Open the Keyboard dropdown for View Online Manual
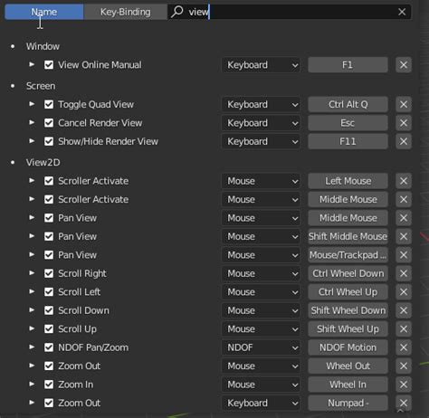 pyautogui.click(x=261, y=65)
